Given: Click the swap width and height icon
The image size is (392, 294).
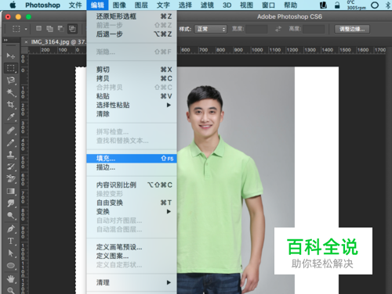Looking at the screenshot, I should [278, 29].
